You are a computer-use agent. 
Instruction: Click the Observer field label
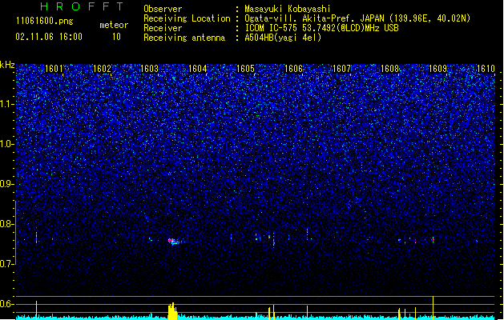163,9
